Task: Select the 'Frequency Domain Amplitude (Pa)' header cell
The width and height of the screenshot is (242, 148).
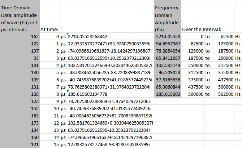Action: point(168,16)
